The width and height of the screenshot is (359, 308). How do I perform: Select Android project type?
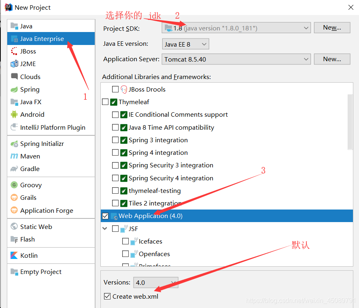(x=51, y=114)
